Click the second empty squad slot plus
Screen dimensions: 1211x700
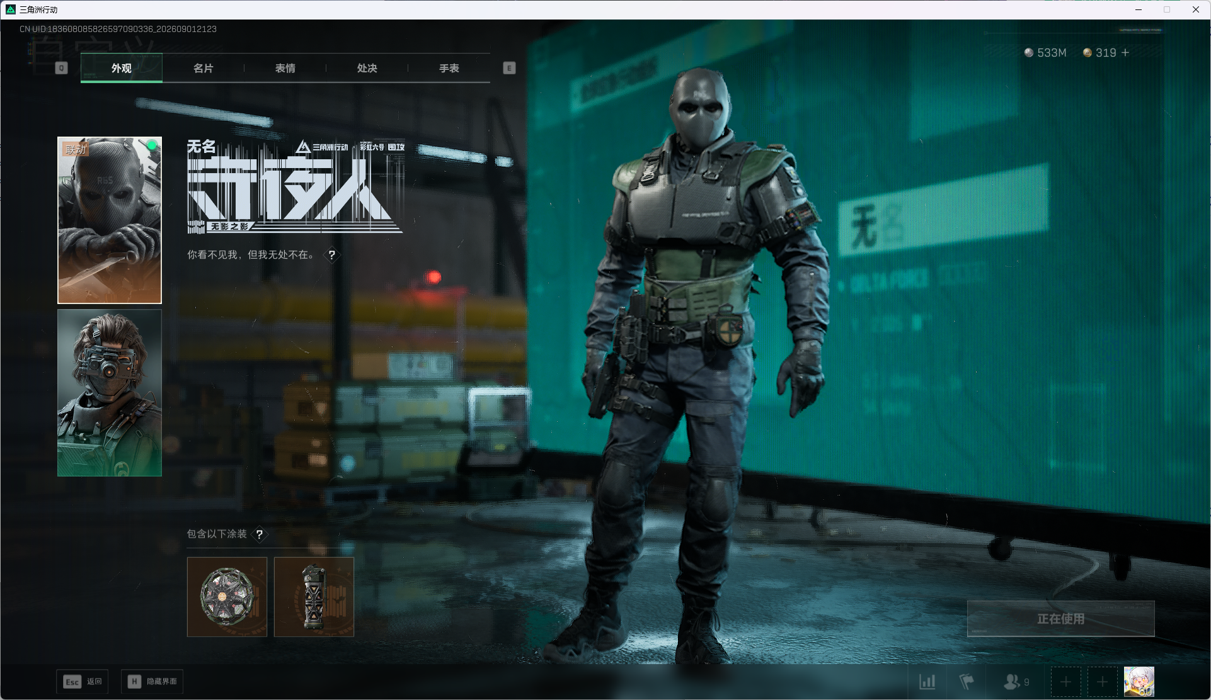[1102, 682]
